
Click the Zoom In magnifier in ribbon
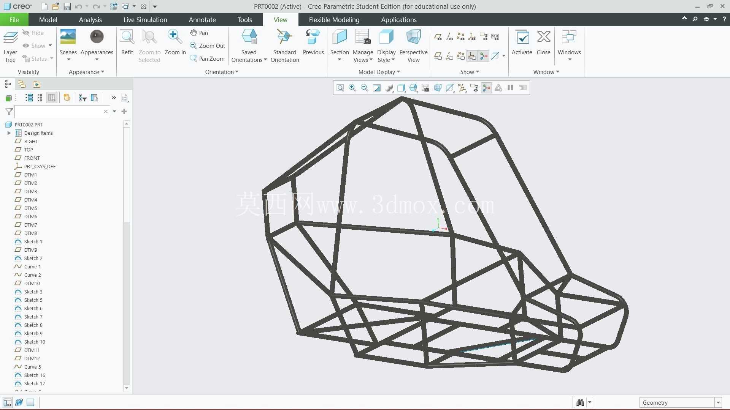coord(175,37)
